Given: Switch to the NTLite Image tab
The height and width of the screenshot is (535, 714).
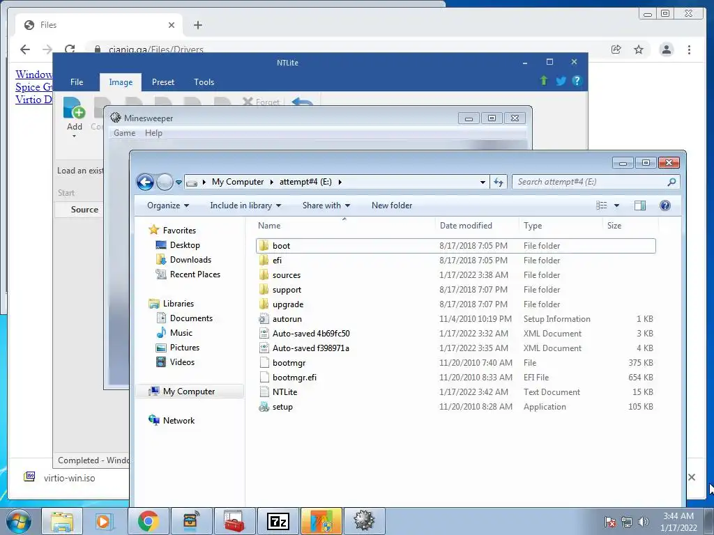Looking at the screenshot, I should point(121,82).
